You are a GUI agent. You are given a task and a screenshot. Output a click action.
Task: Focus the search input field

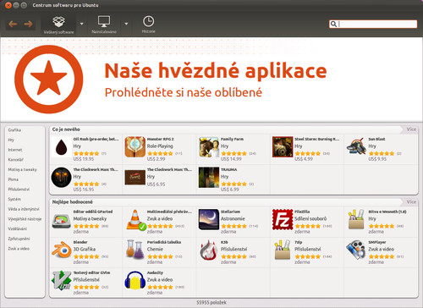(x=373, y=24)
